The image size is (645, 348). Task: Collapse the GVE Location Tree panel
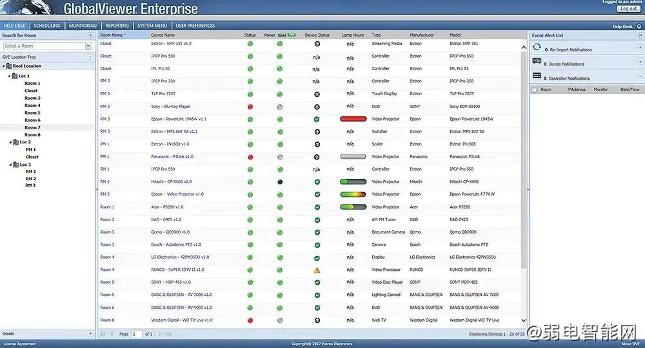point(90,57)
